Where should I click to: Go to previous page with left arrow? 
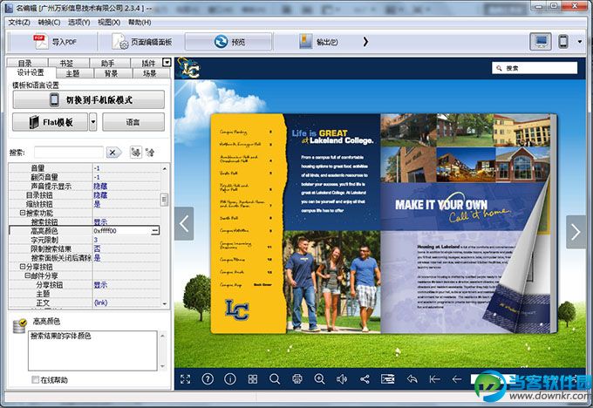(x=184, y=223)
